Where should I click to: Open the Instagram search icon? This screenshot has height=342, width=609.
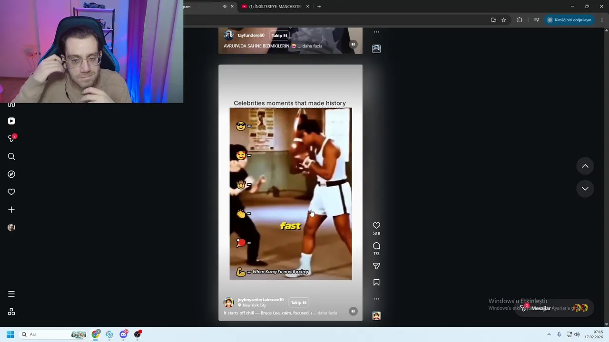(x=11, y=156)
